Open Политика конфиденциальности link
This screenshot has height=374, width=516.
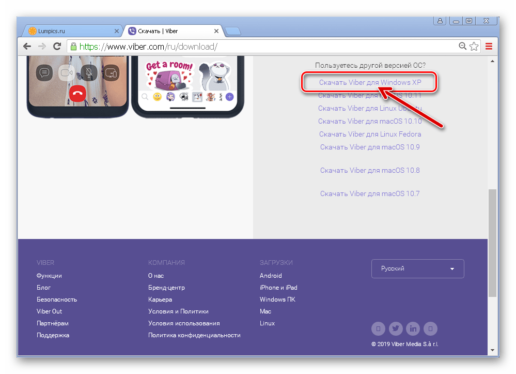coord(194,335)
